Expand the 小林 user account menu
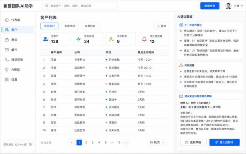 tap(234, 6)
